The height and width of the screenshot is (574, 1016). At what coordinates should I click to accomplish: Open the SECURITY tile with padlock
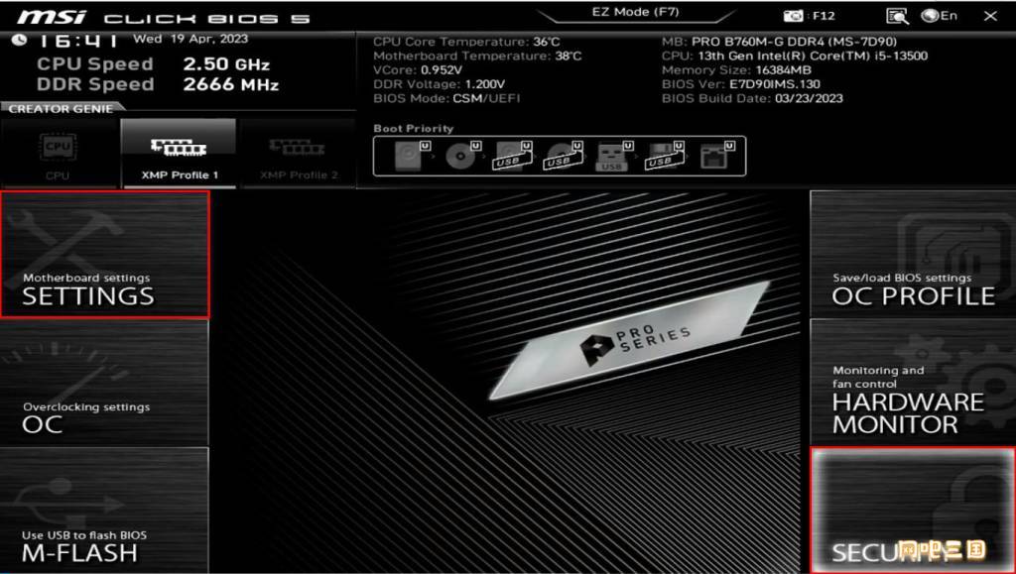point(913,511)
